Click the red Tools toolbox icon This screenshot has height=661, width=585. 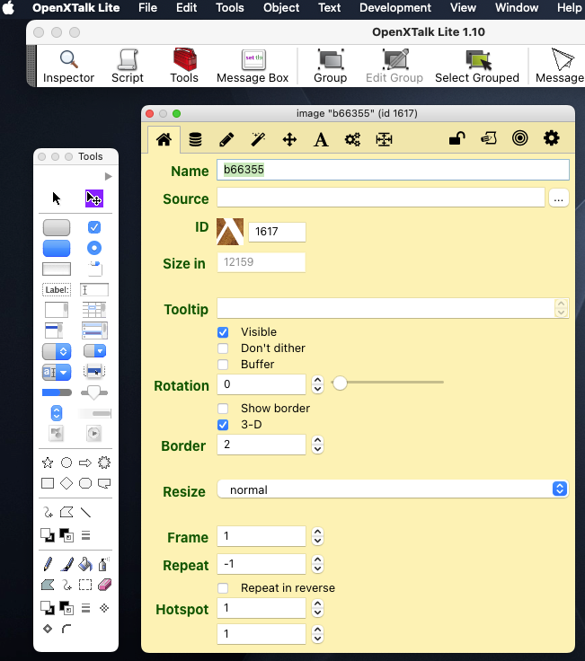tap(184, 66)
